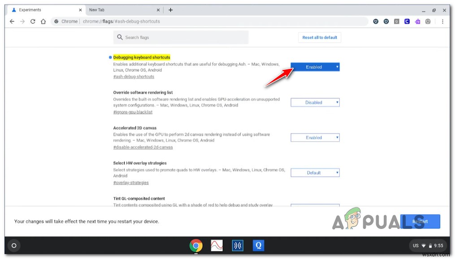Open the #overlay-strategies link
This screenshot has height=259, width=455.
[x=131, y=182]
